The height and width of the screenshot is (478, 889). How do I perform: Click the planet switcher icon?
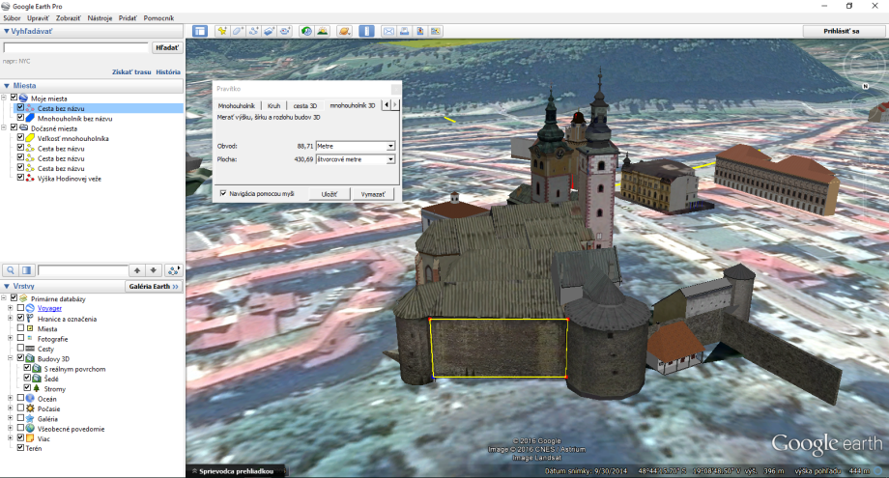[x=345, y=31]
